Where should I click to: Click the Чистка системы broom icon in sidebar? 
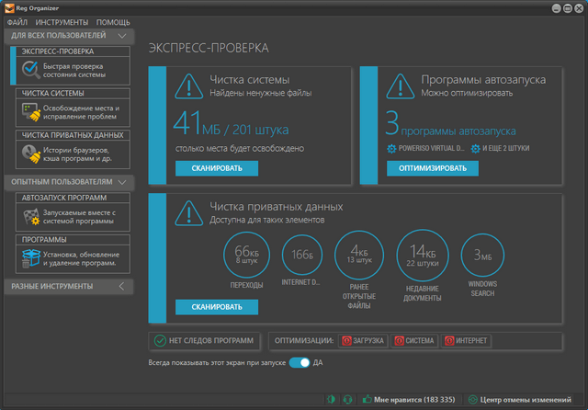[x=31, y=112]
